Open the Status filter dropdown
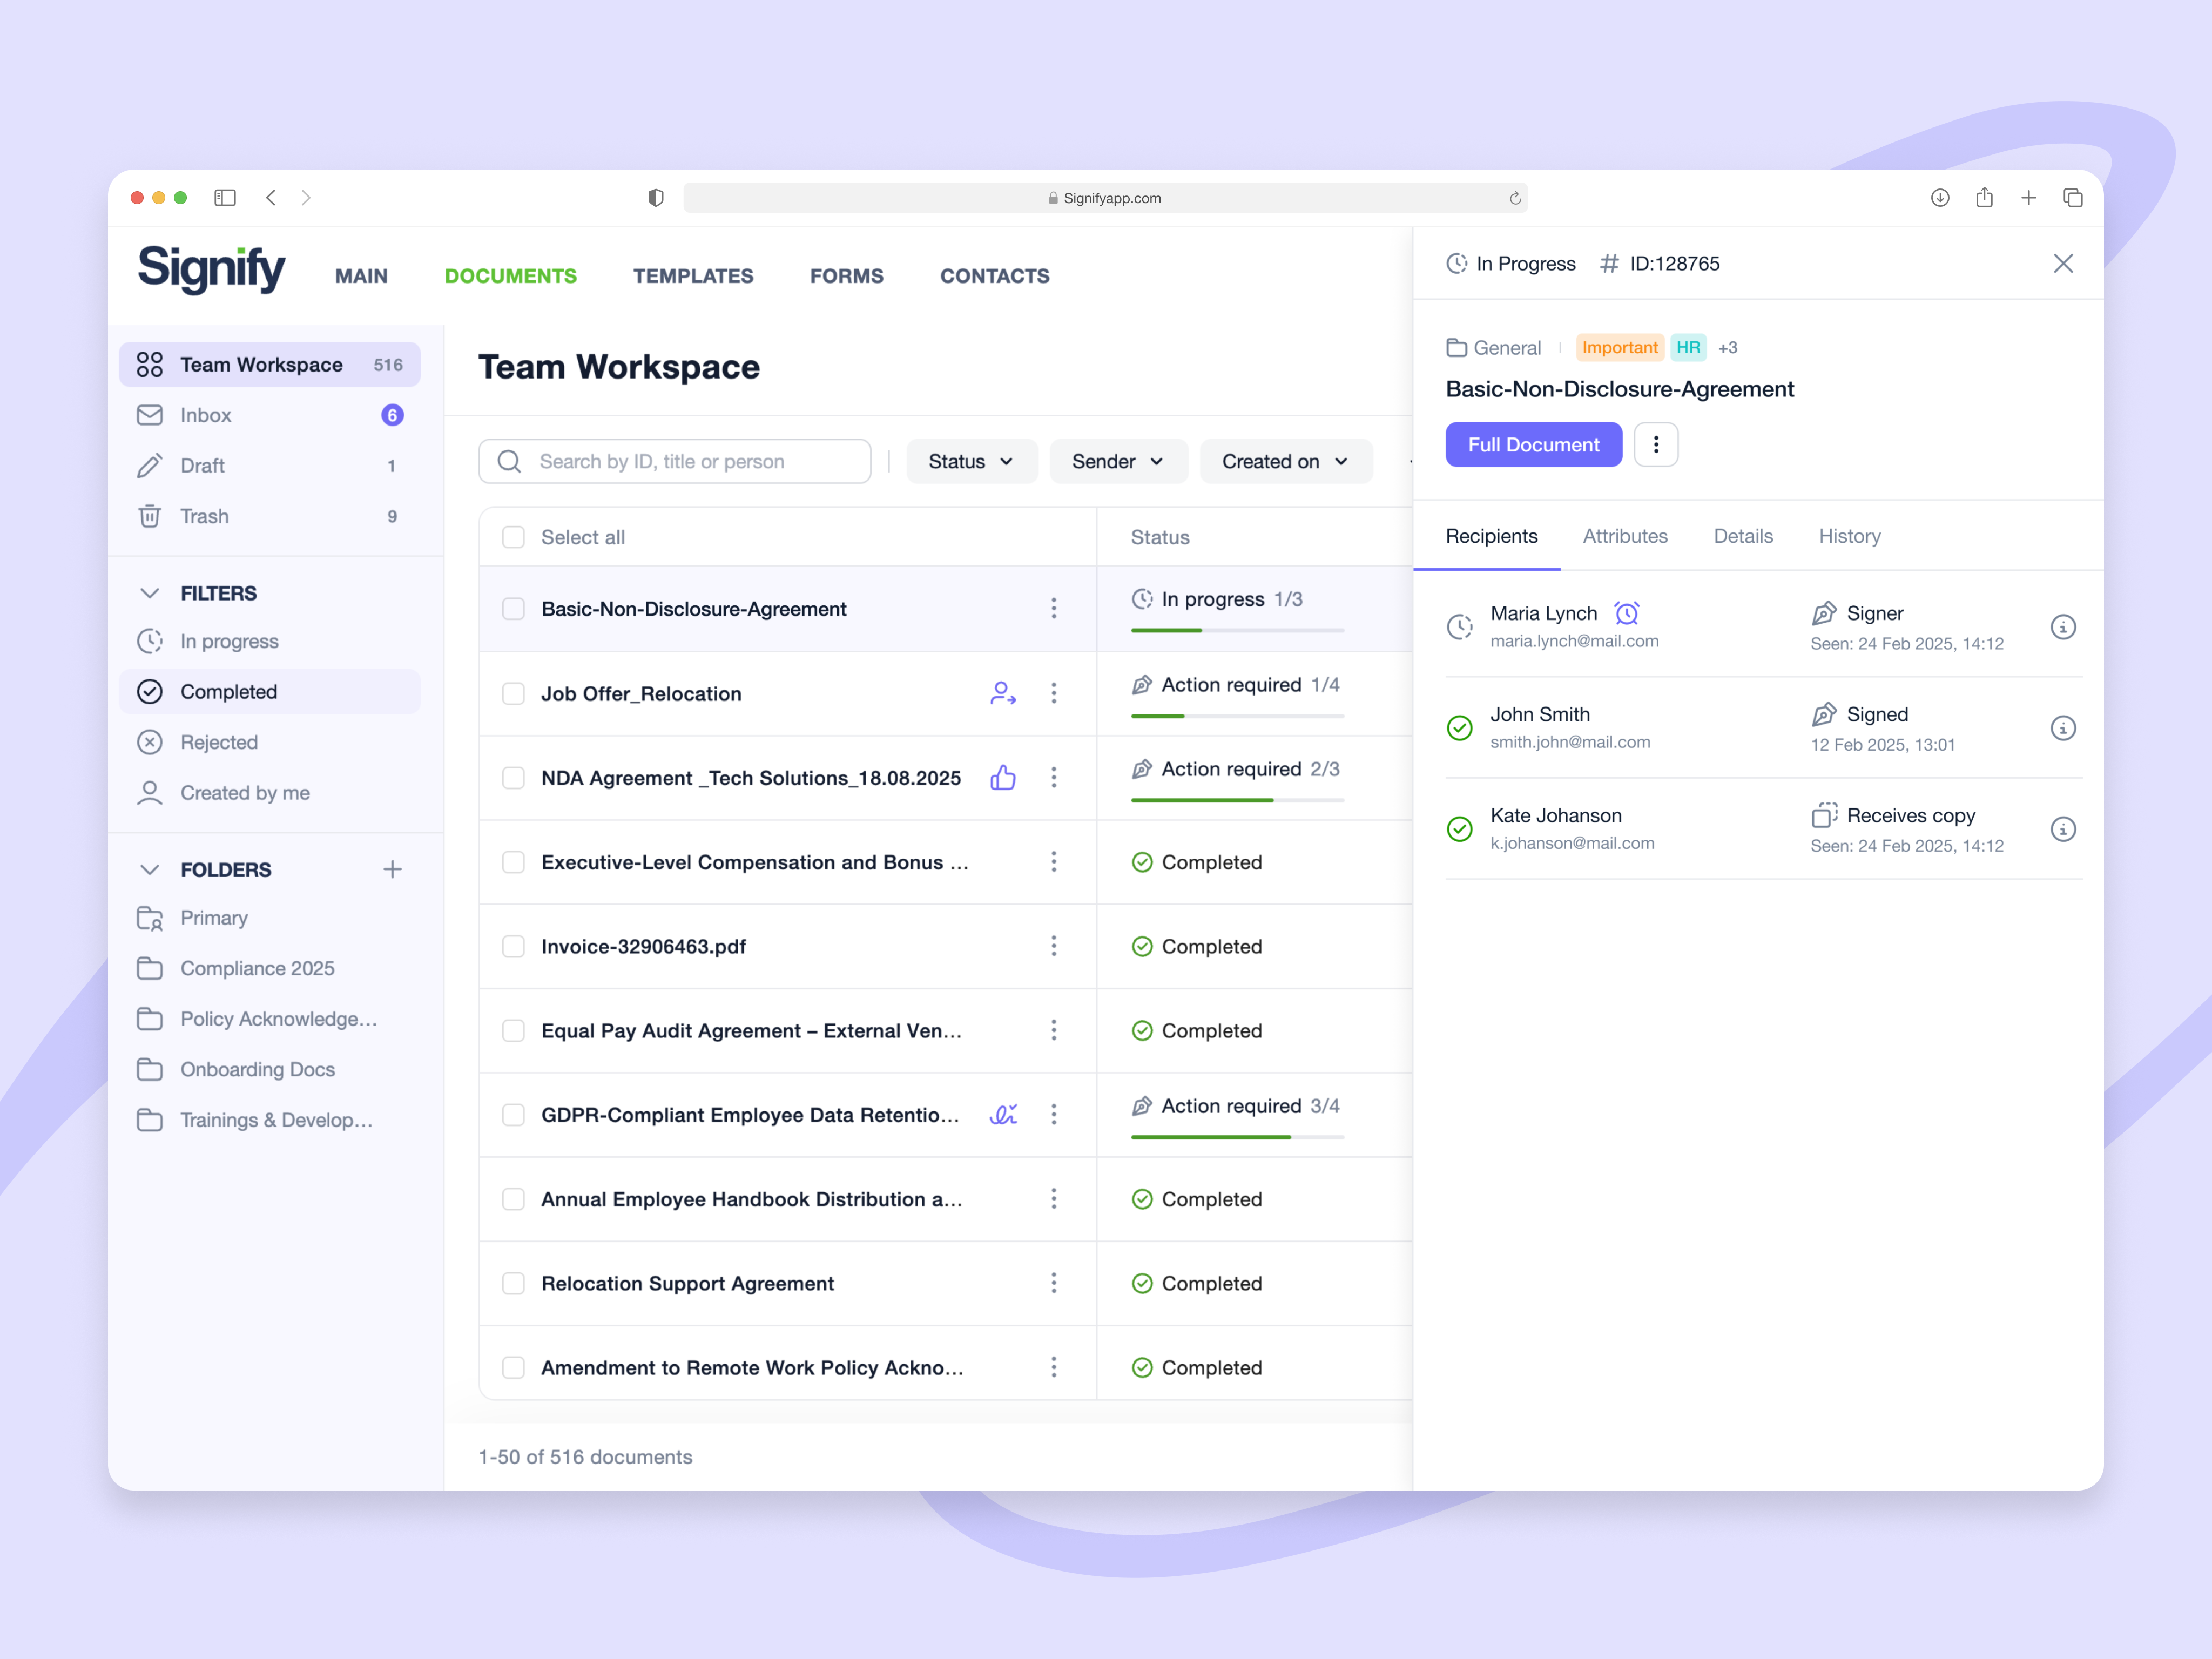 (971, 462)
